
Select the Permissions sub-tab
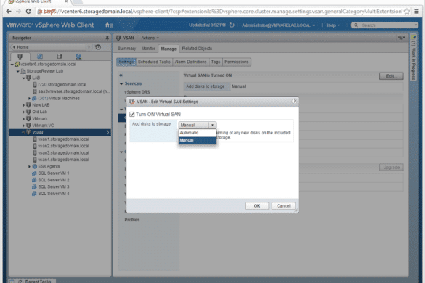pyautogui.click(x=237, y=62)
